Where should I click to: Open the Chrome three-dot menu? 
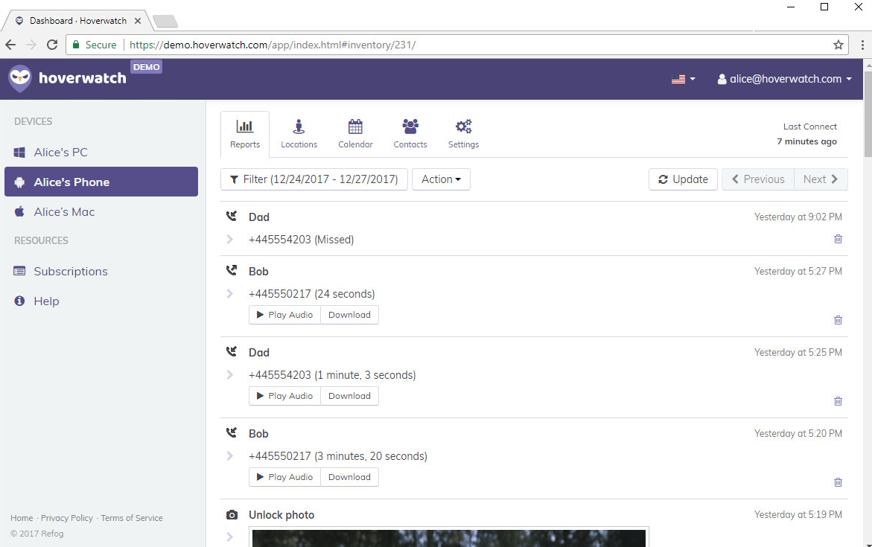(862, 45)
